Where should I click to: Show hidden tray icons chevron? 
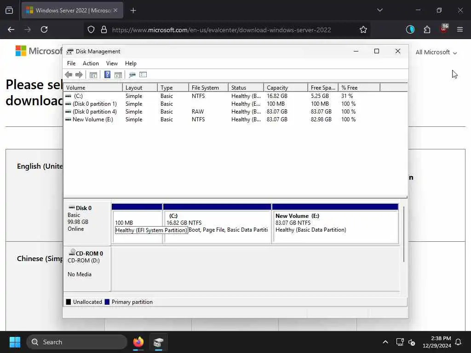pos(385,342)
